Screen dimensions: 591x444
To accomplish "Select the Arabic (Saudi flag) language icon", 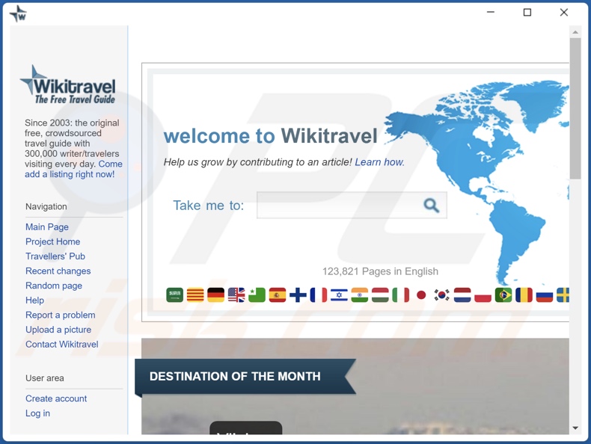I will (174, 295).
